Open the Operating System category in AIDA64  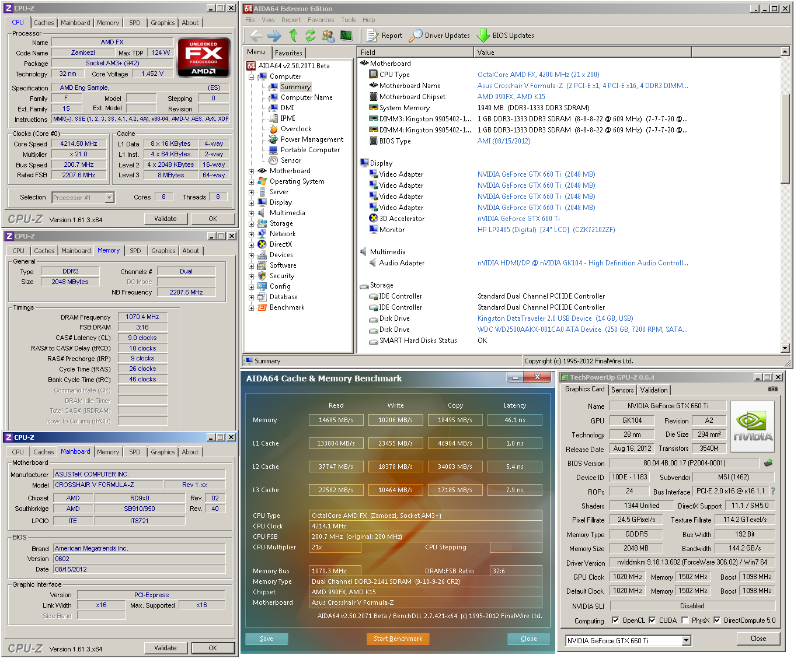(297, 181)
